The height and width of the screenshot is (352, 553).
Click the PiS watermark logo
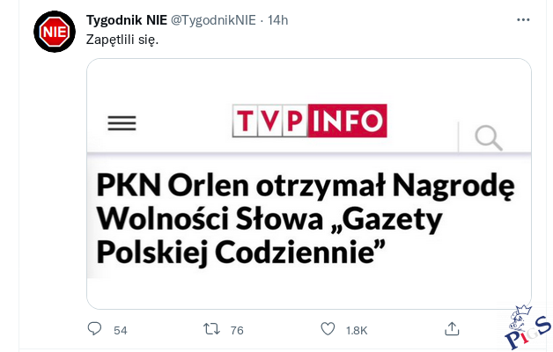coord(527,327)
